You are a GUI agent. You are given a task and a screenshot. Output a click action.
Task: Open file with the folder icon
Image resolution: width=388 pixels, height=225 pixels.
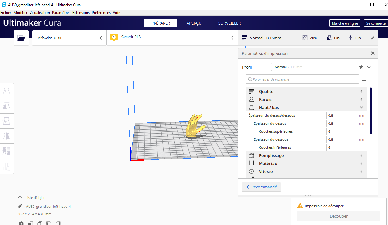point(21,38)
